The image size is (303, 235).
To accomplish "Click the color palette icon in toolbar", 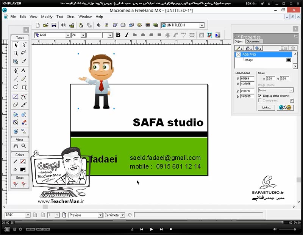I will (139, 25).
